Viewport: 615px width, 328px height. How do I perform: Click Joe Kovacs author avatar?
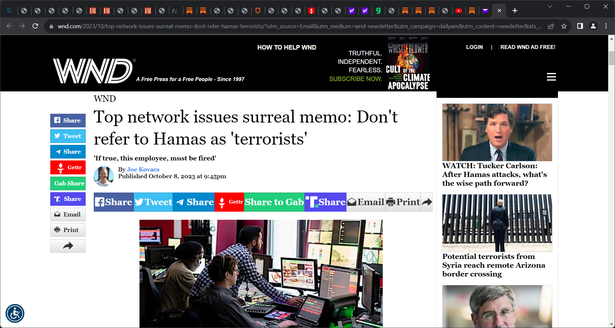(104, 176)
